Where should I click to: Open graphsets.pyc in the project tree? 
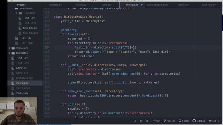tap(24, 78)
